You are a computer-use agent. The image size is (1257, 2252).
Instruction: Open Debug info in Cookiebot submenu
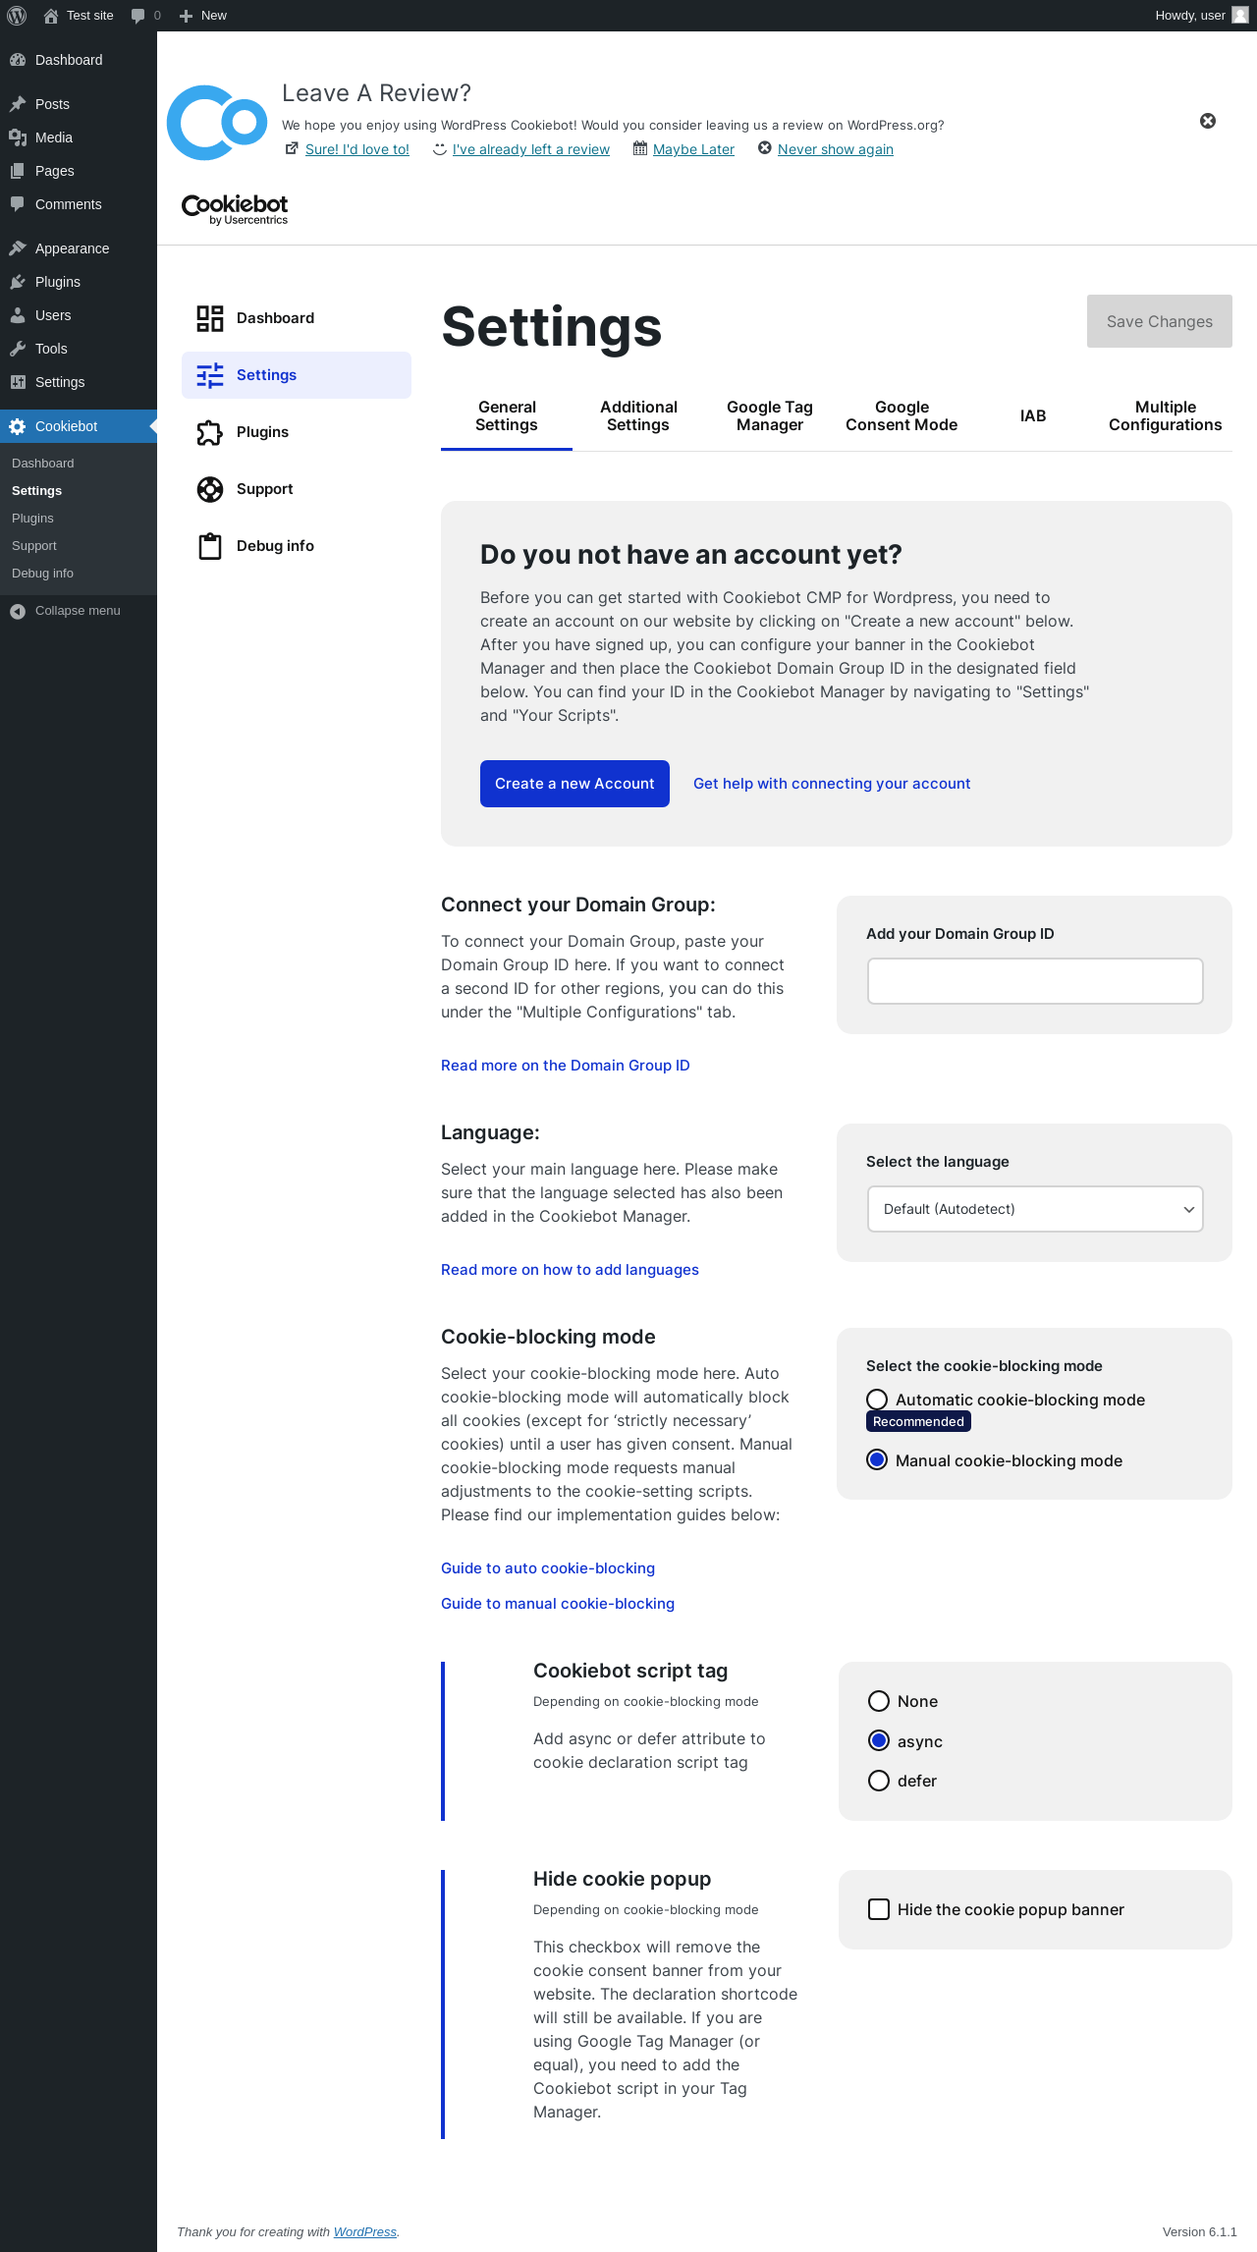pyautogui.click(x=42, y=574)
